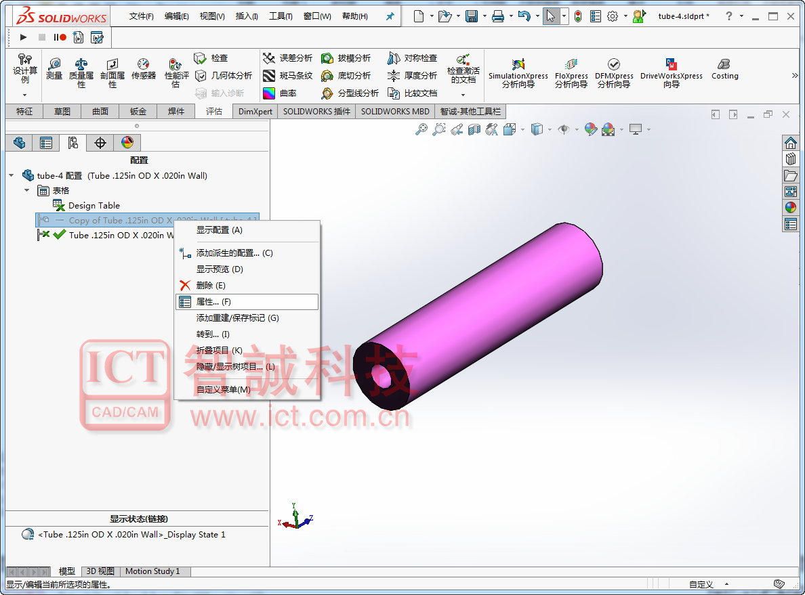The image size is (805, 595).
Task: Select 添加派生的配置... (C) menu entry
Action: 247,253
